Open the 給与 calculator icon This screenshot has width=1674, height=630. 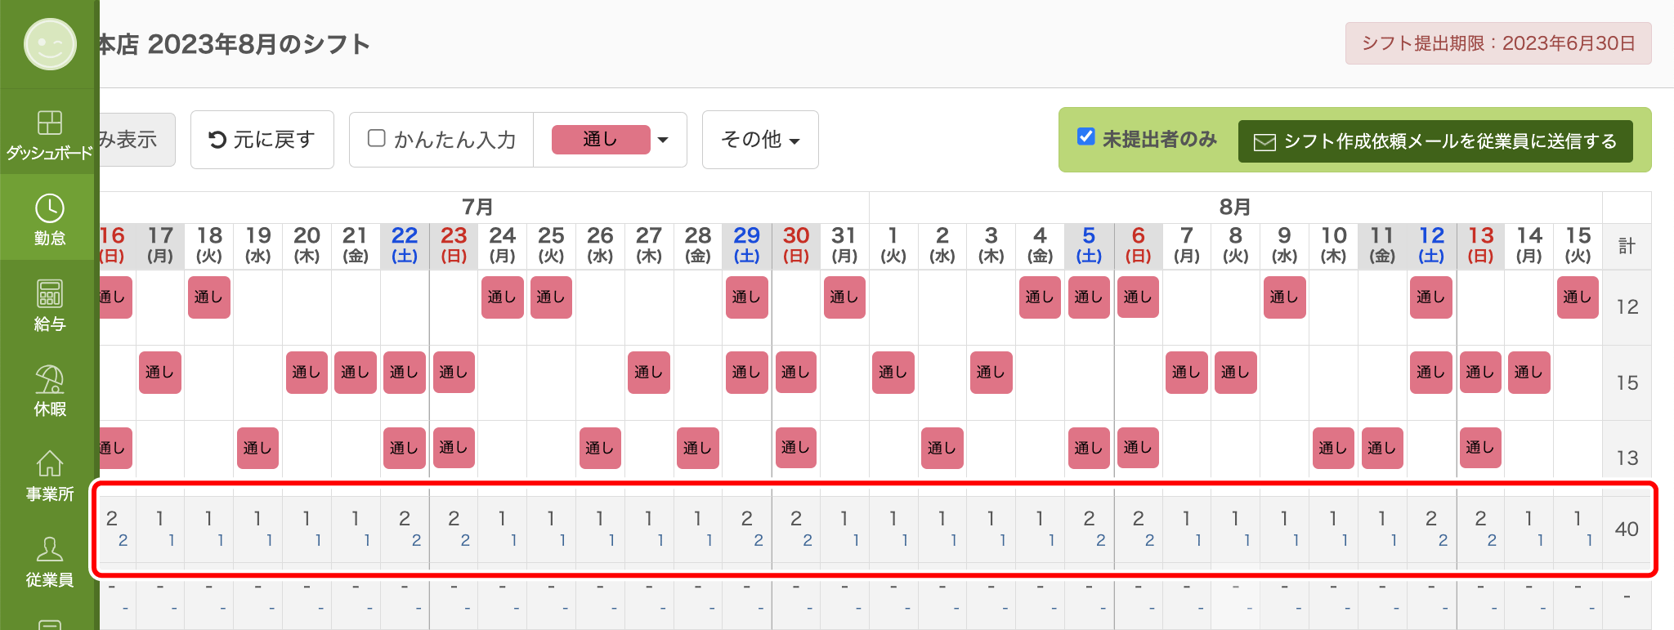(49, 293)
